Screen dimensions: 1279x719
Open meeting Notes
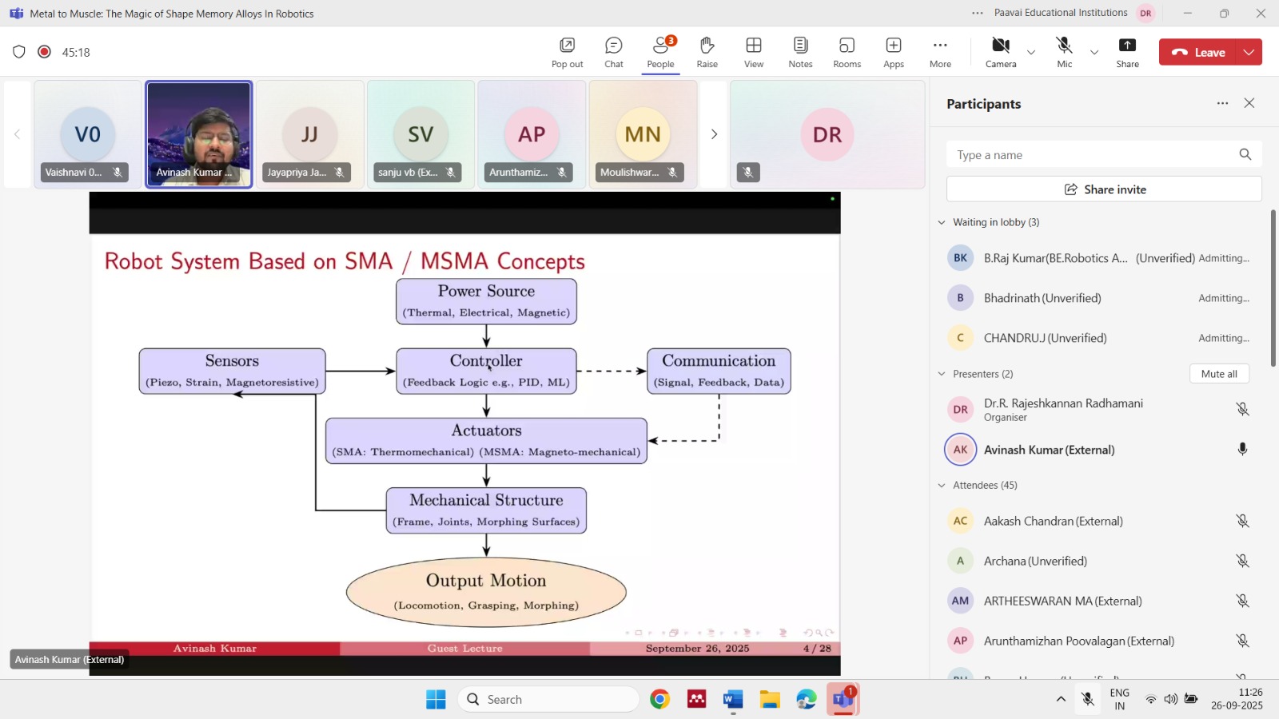[x=800, y=52]
